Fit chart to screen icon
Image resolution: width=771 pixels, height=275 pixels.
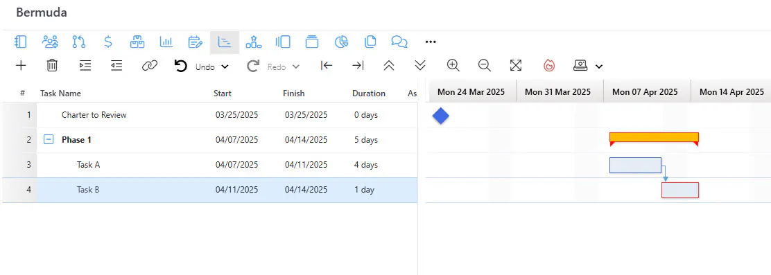coord(516,66)
